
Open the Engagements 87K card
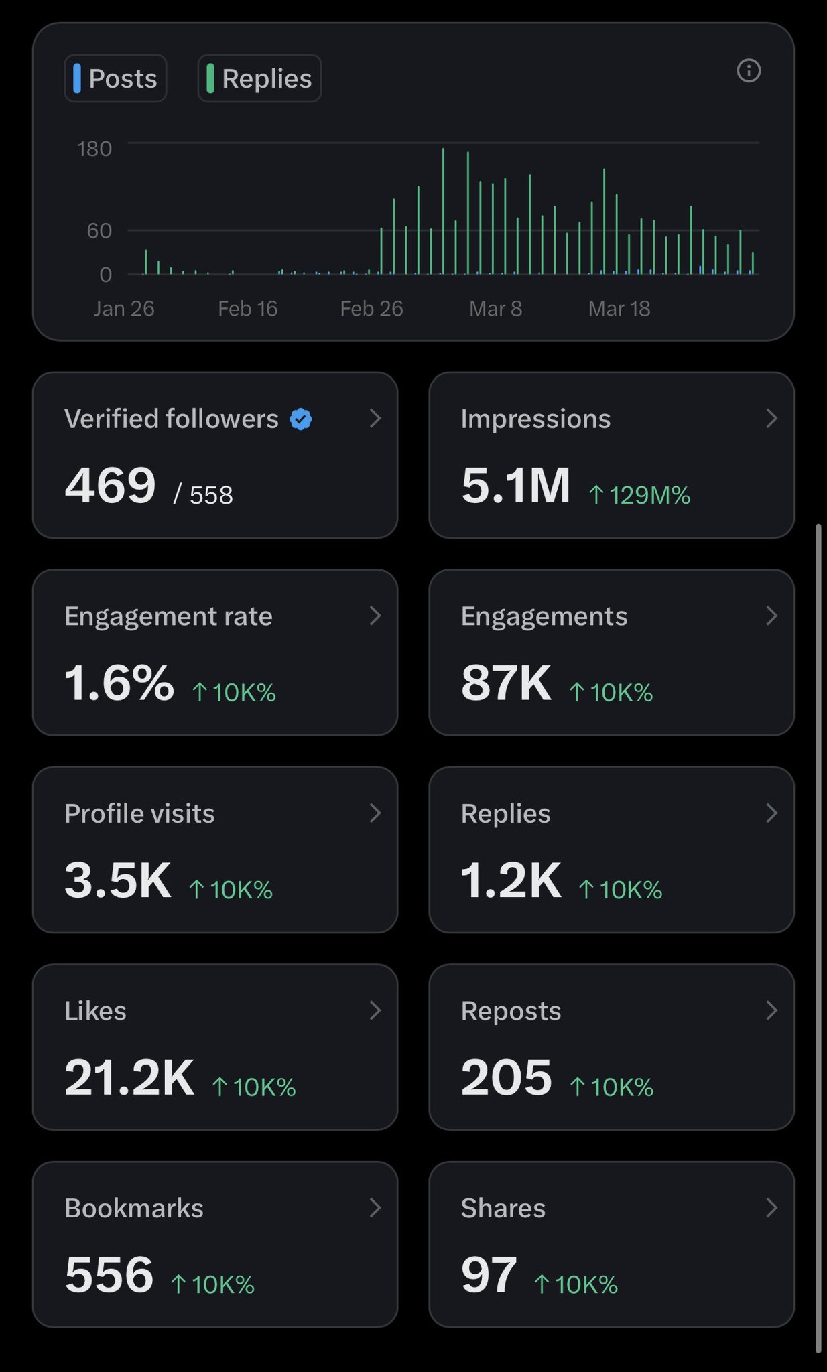(611, 653)
